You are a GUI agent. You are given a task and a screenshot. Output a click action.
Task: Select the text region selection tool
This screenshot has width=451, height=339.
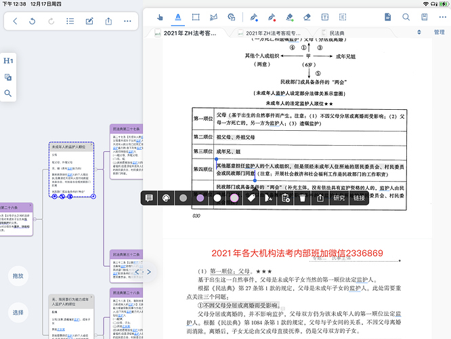[343, 17]
